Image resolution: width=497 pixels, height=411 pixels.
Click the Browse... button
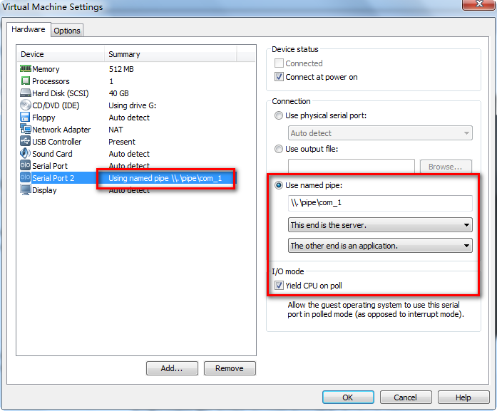coord(446,167)
